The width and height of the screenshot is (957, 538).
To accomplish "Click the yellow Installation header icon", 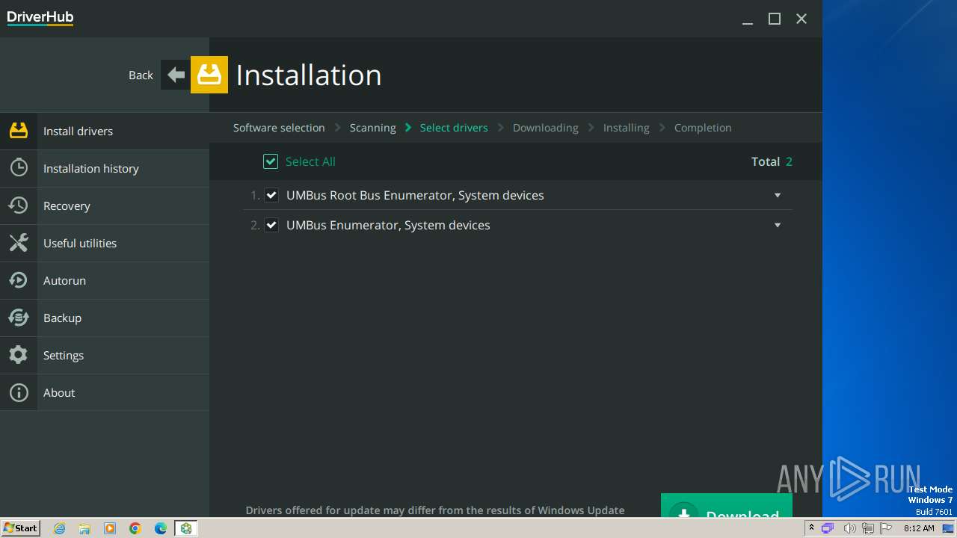I will click(209, 75).
